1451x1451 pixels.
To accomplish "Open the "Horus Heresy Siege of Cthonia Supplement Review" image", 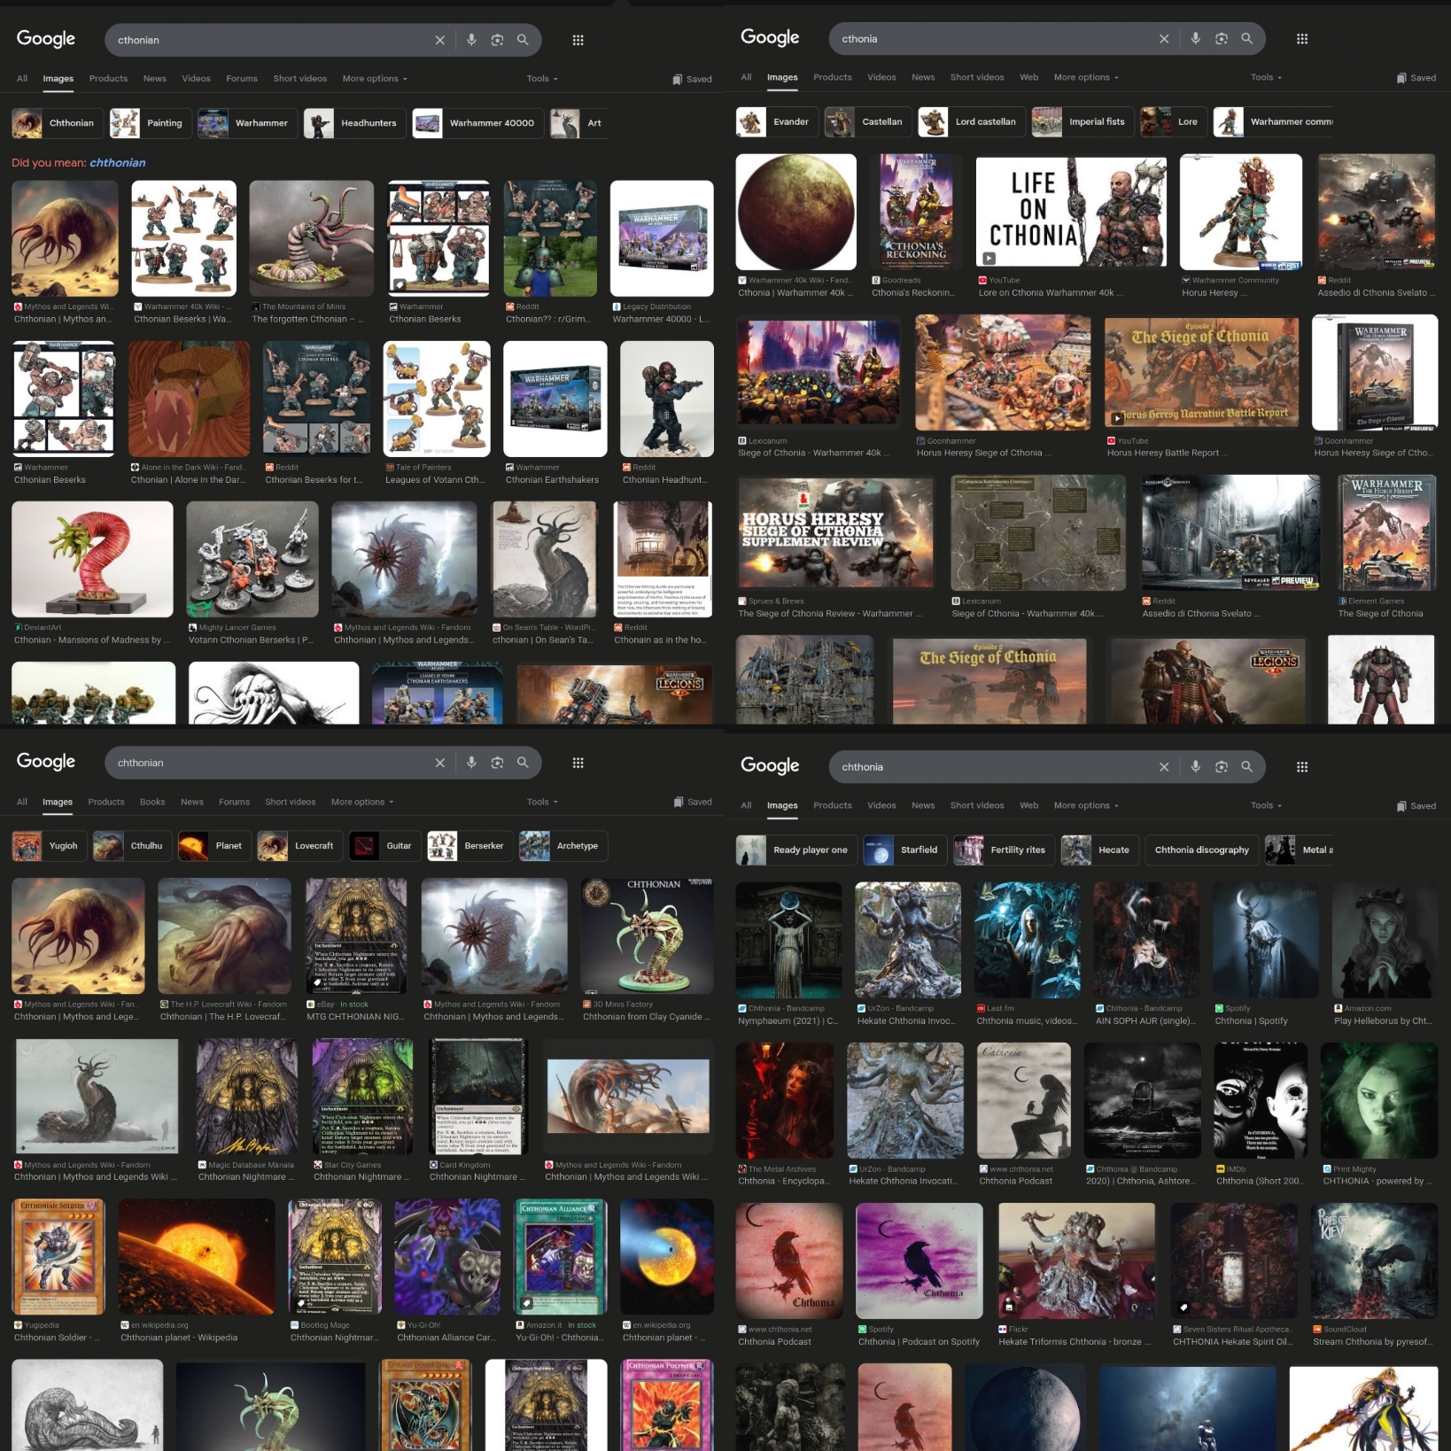I will click(x=836, y=532).
